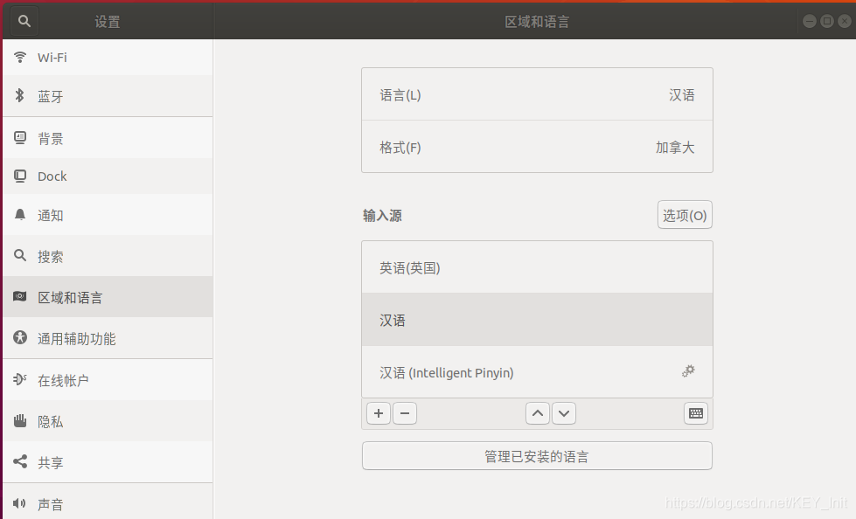Remove selected input source with minus button
Screen dimensions: 856x519
tap(405, 413)
